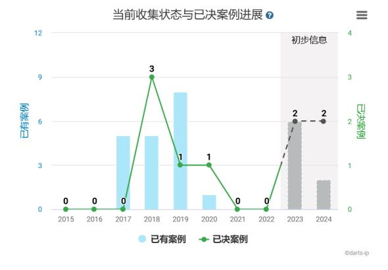
Task: Select the 2024 gray data point
Action: (323, 122)
